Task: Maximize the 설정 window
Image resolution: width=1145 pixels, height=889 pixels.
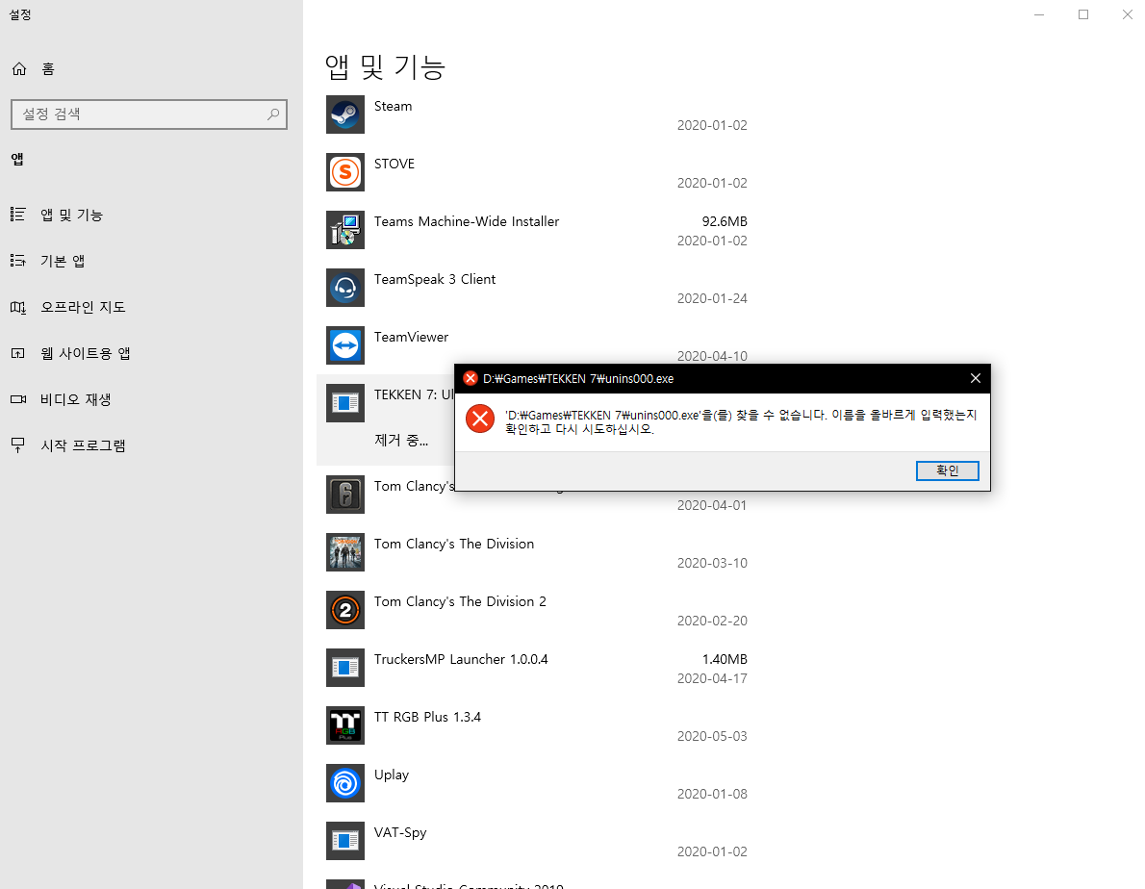Action: (1082, 14)
